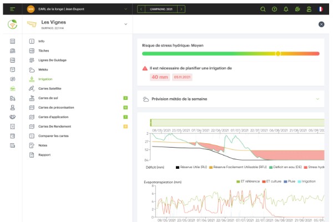This screenshot has height=222, width=333.
Task: Click the green timeline range bar
Action: pyautogui.click(x=237, y=123)
